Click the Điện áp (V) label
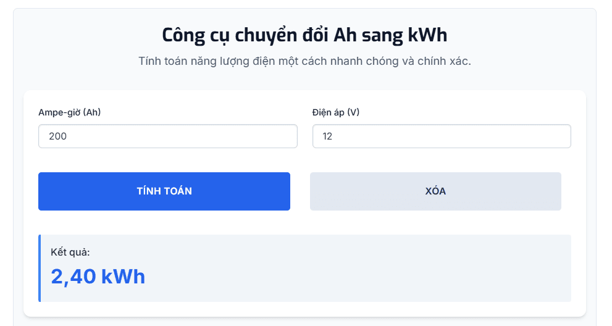 click(x=336, y=112)
